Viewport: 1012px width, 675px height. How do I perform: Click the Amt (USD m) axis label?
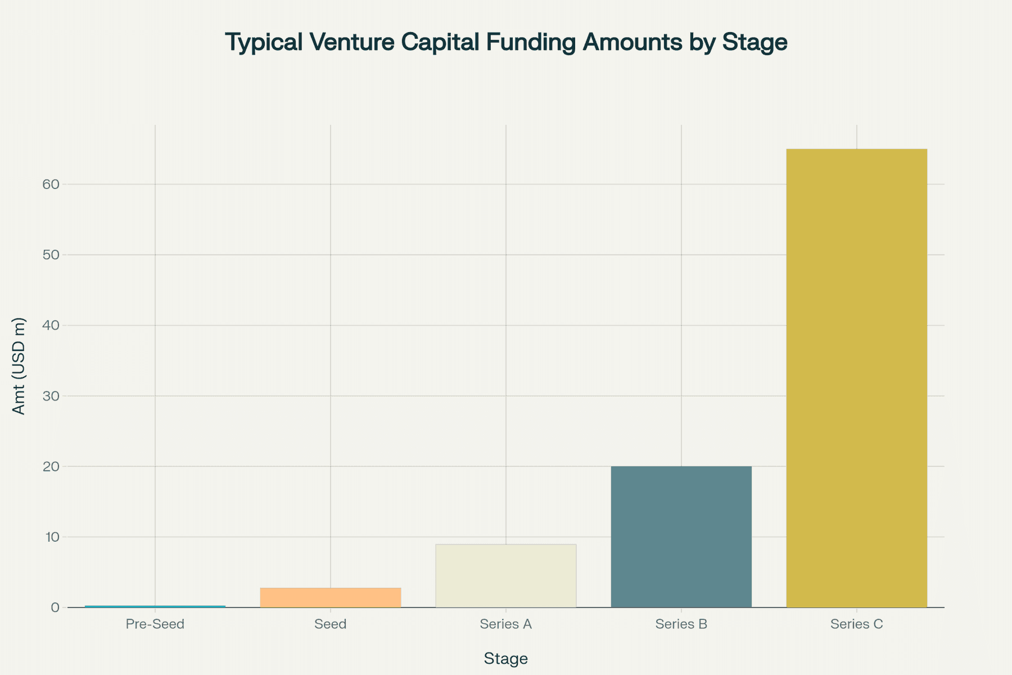click(20, 365)
